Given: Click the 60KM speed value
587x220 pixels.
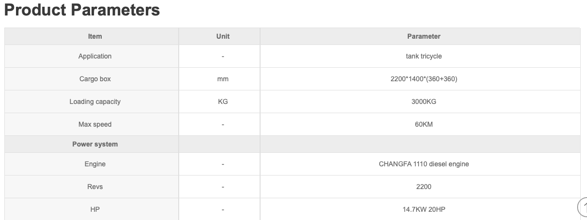Looking at the screenshot, I should point(424,124).
